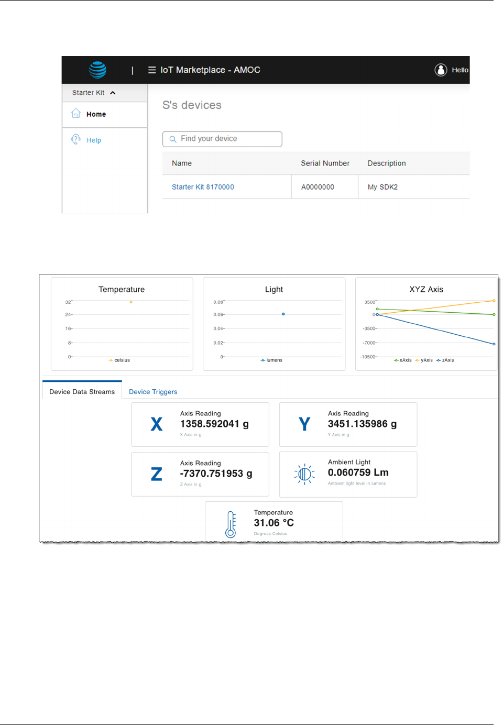Select Device Data Streams tab
The height and width of the screenshot is (725, 503).
82,391
